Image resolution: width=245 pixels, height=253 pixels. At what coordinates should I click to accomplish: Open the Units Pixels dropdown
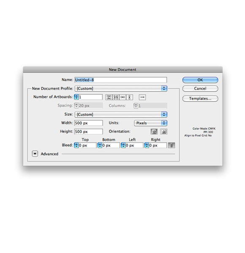coord(150,123)
